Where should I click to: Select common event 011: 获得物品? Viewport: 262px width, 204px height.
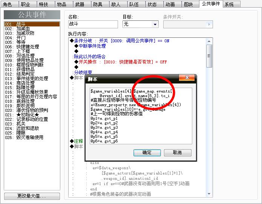[32, 70]
